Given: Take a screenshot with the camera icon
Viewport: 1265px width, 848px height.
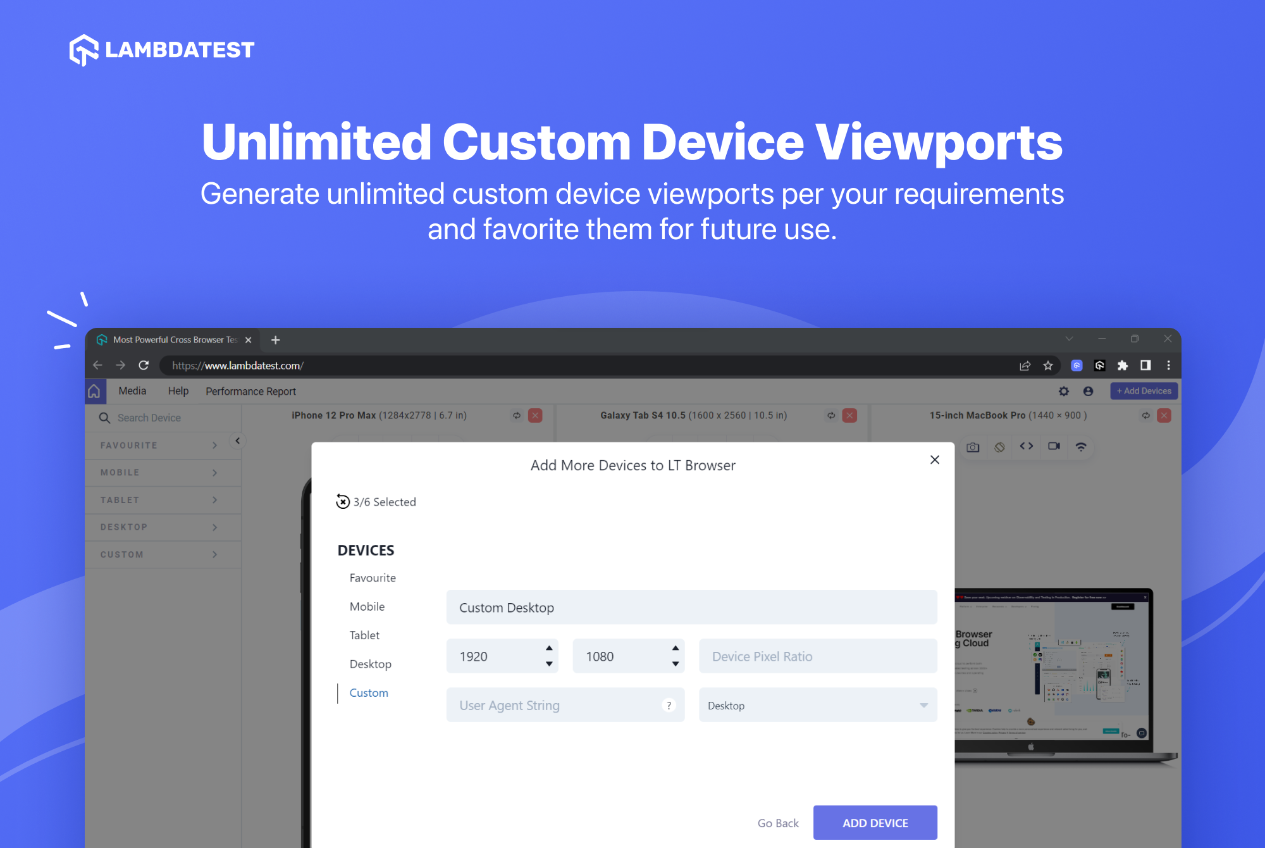Looking at the screenshot, I should (973, 447).
